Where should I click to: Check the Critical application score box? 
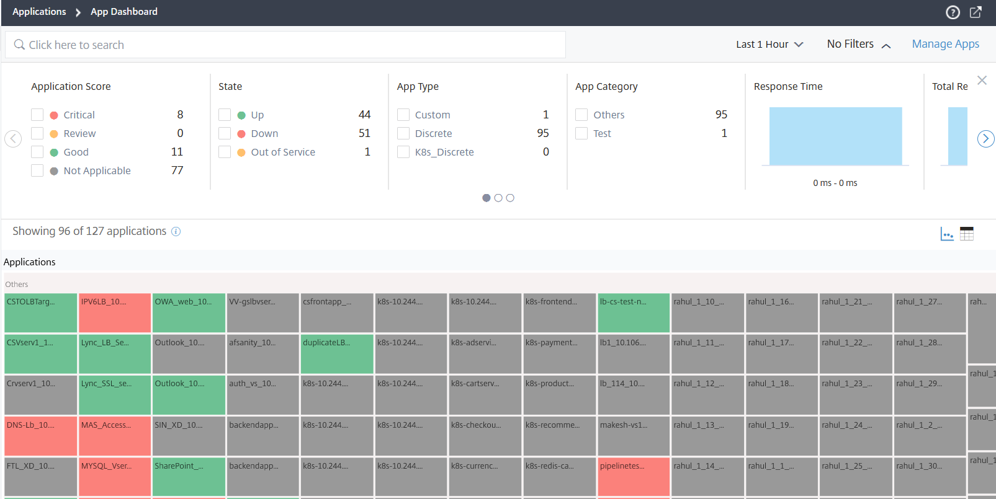pyautogui.click(x=37, y=115)
